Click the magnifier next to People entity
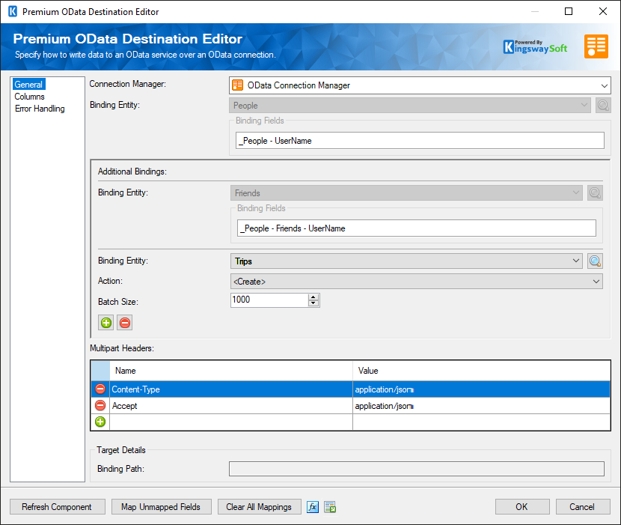This screenshot has height=525, width=621. [x=603, y=105]
